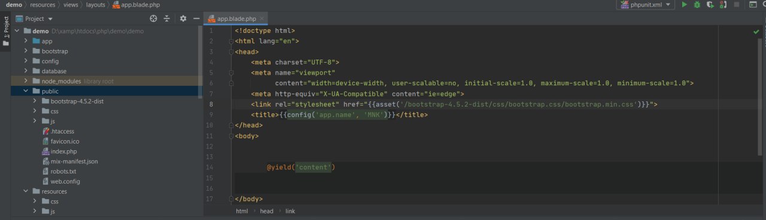Click the index.php file icon
This screenshot has height=220, width=766.
[x=45, y=151]
